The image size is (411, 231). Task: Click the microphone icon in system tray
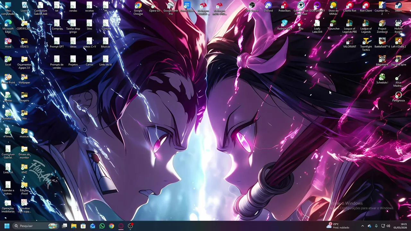(376, 226)
